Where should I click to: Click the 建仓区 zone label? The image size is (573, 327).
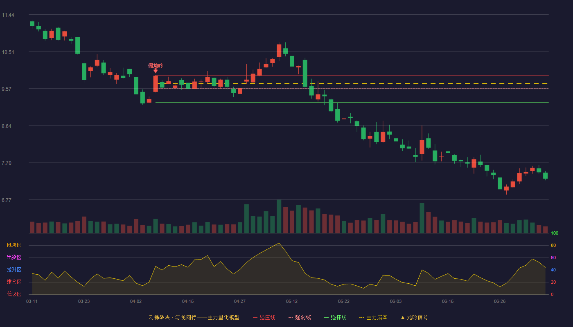point(14,282)
